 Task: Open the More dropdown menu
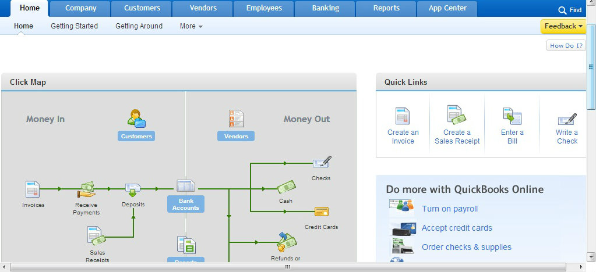[191, 26]
